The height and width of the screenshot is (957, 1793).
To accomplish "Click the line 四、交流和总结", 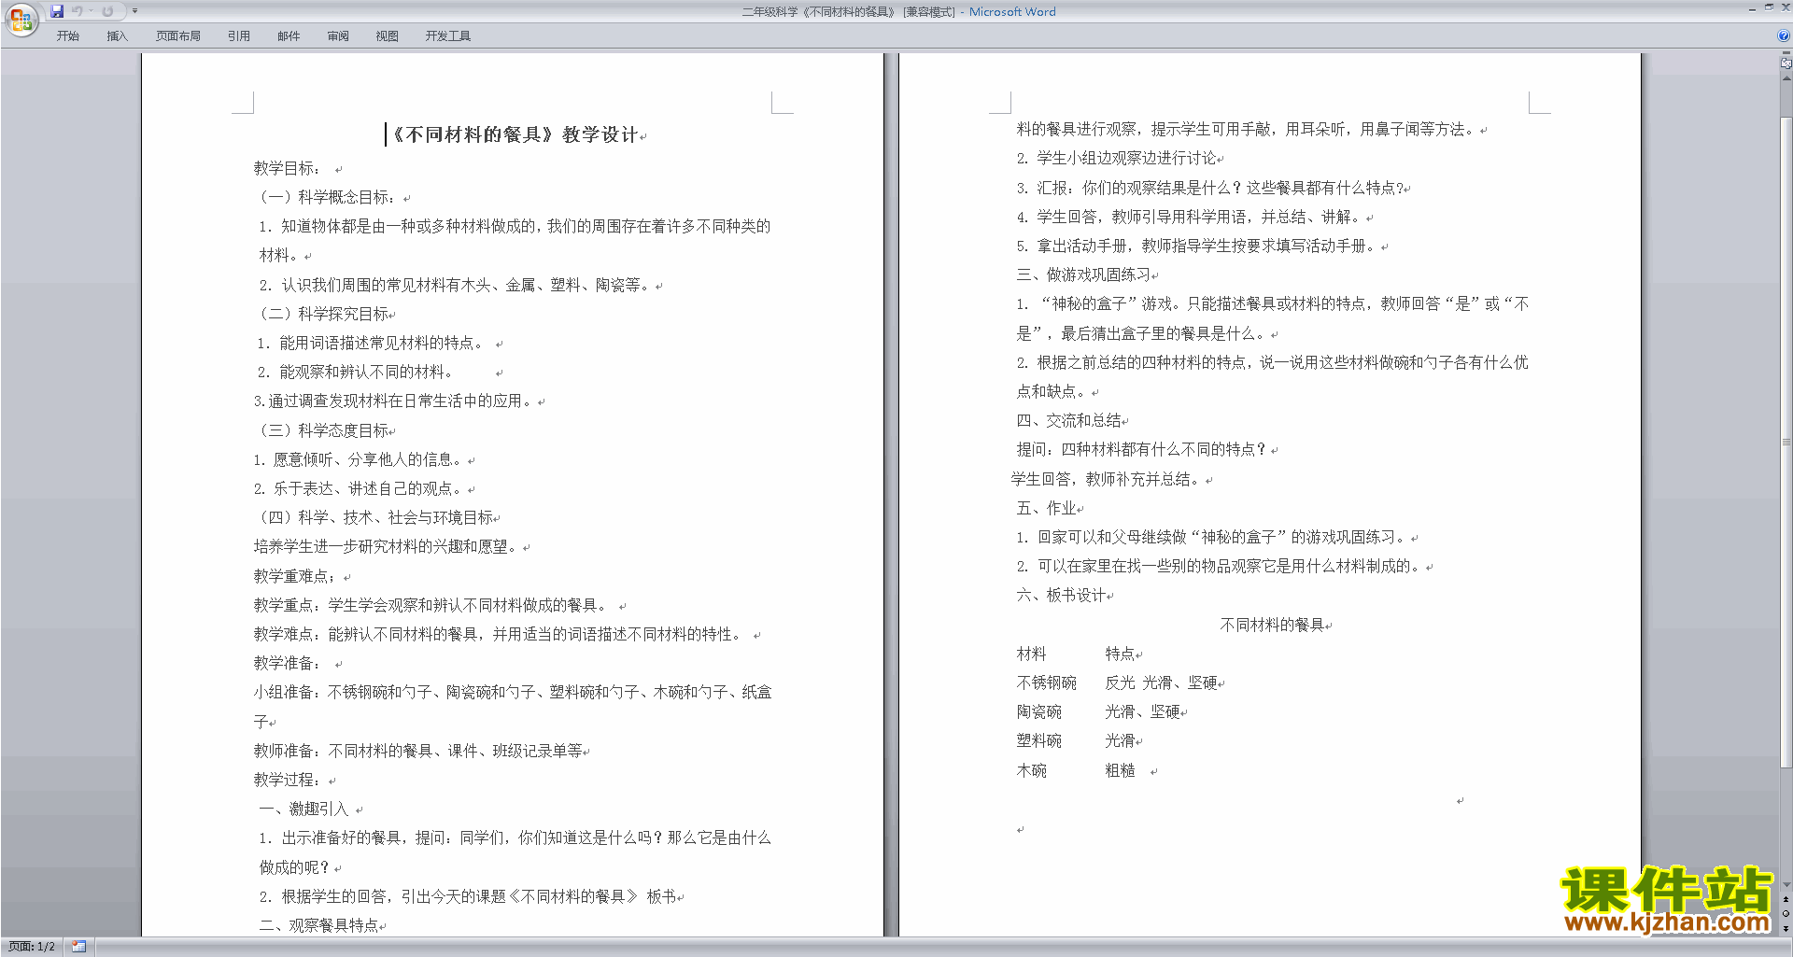I will coord(1069,420).
